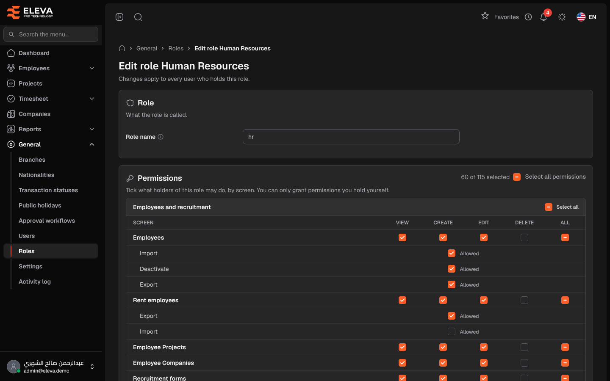The width and height of the screenshot is (610, 381).
Task: Click the Favorites star icon
Action: point(485,16)
